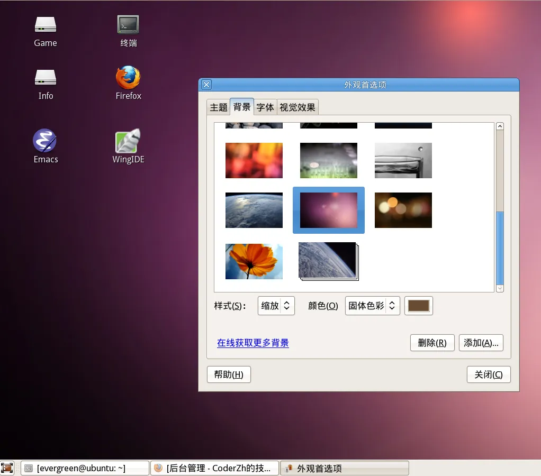Click the blue scrollbar thumb in wallpaper list

[x=500, y=248]
